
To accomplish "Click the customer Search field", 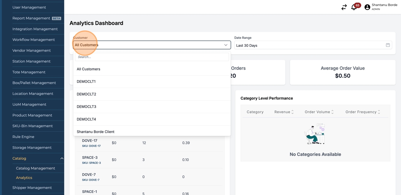I will coord(152,57).
